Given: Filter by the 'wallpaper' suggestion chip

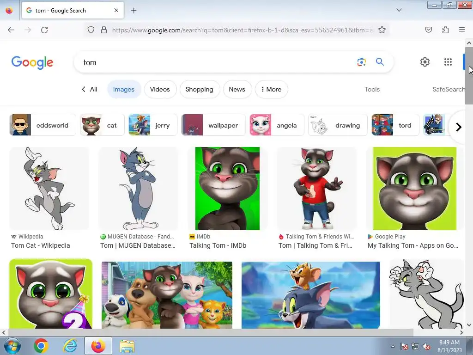Looking at the screenshot, I should [213, 125].
